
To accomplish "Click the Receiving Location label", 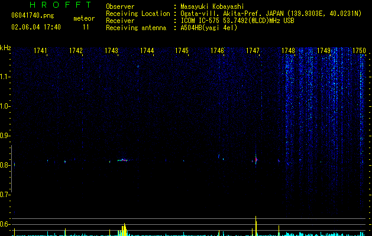I will (138, 14).
